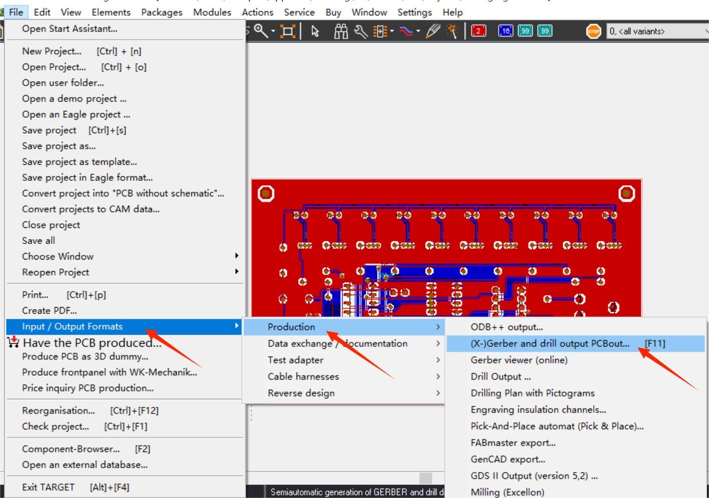Click the zoom magnifier tool icon

pos(261,31)
